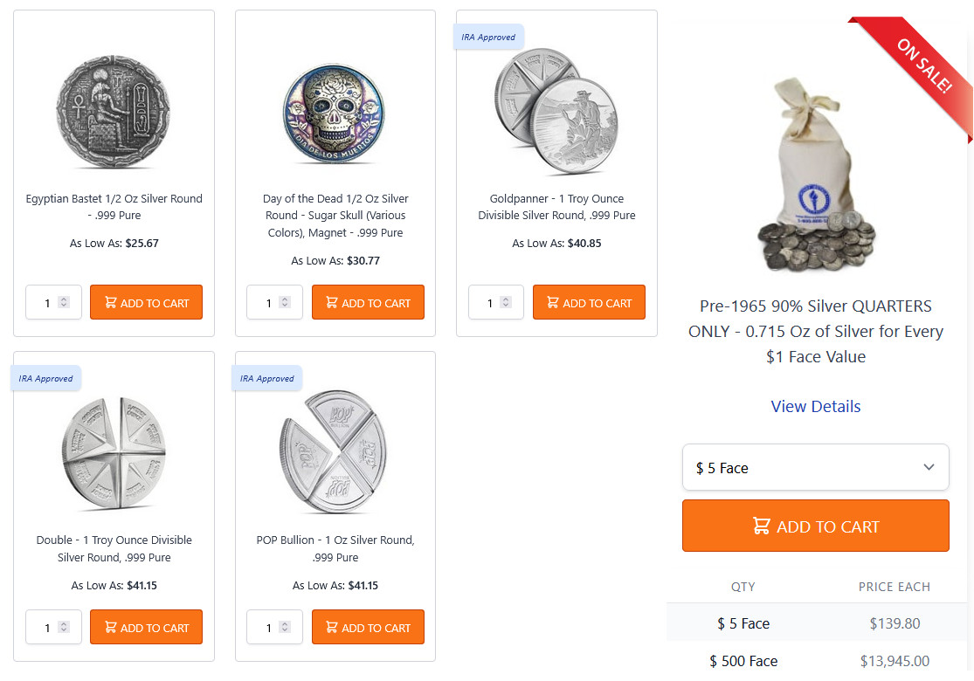Open Double 1 Troy Ounce Divisible title
The image size is (974, 681).
pyautogui.click(x=114, y=548)
